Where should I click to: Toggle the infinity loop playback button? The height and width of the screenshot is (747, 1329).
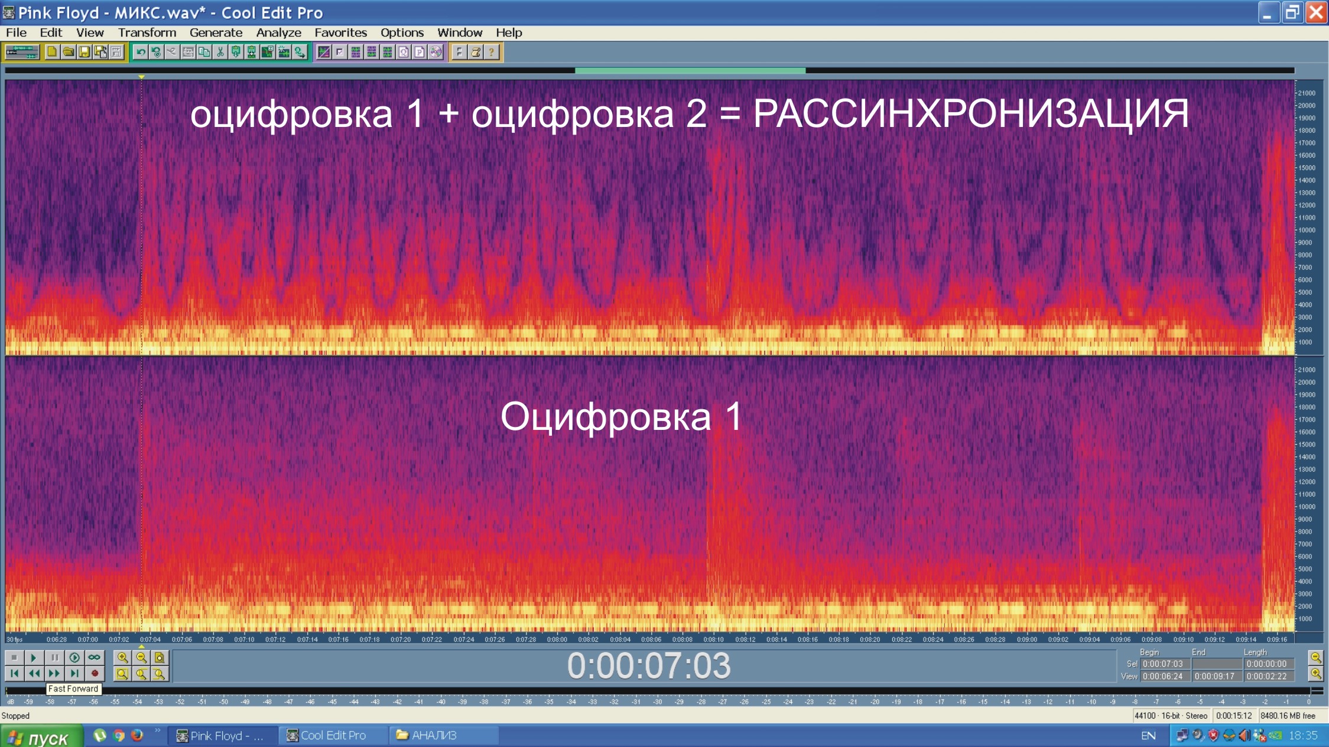pos(94,657)
